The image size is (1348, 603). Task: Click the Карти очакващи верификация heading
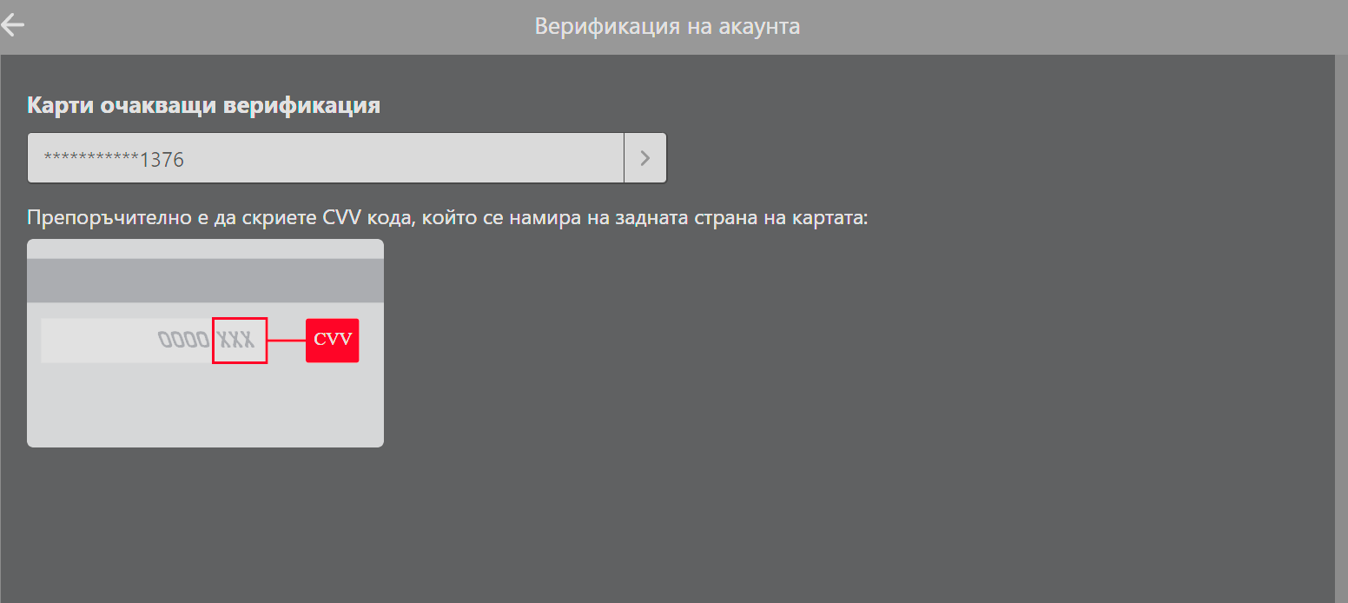point(204,106)
